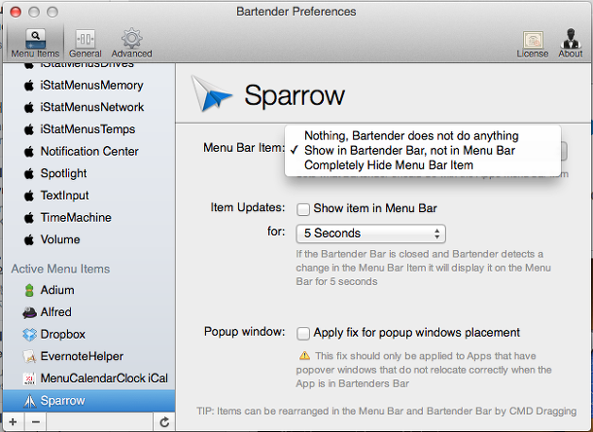Image resolution: width=593 pixels, height=432 pixels.
Task: Open the Menu Items toolbar tab
Action: click(x=35, y=44)
